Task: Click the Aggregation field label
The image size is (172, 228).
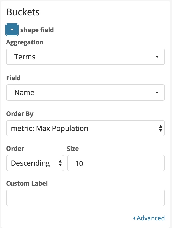Action: [25, 42]
